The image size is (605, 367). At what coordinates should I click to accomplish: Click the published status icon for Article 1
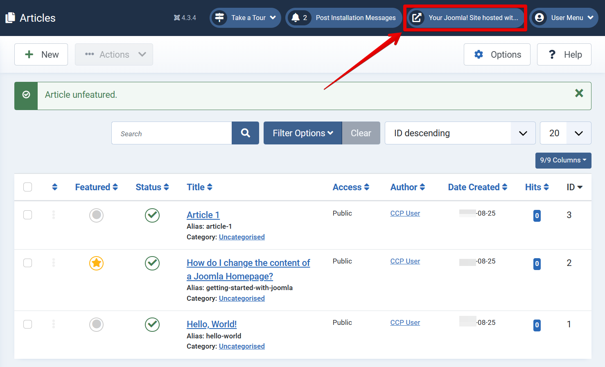tap(152, 215)
